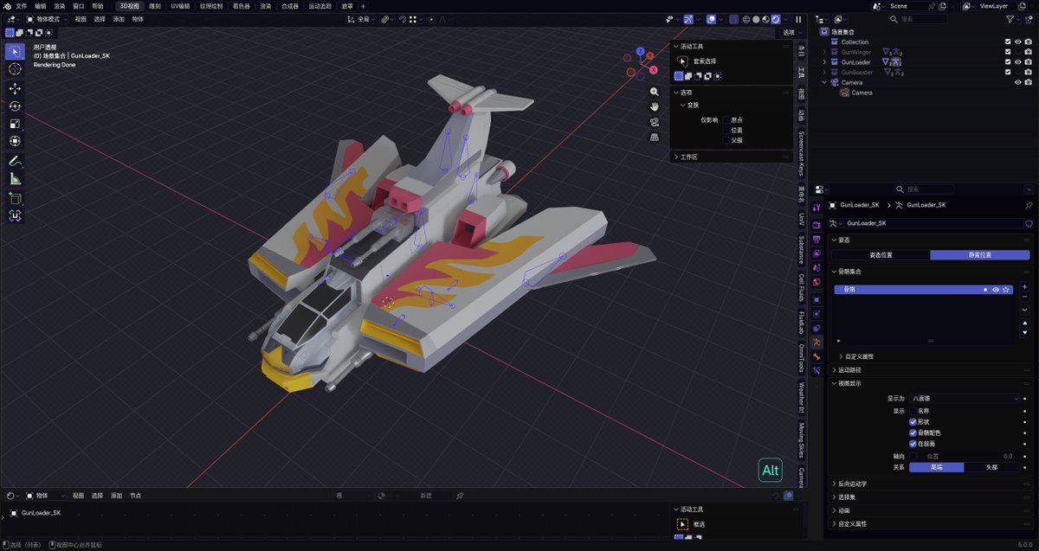Open the 全局 transform orientation dropdown

[362, 19]
